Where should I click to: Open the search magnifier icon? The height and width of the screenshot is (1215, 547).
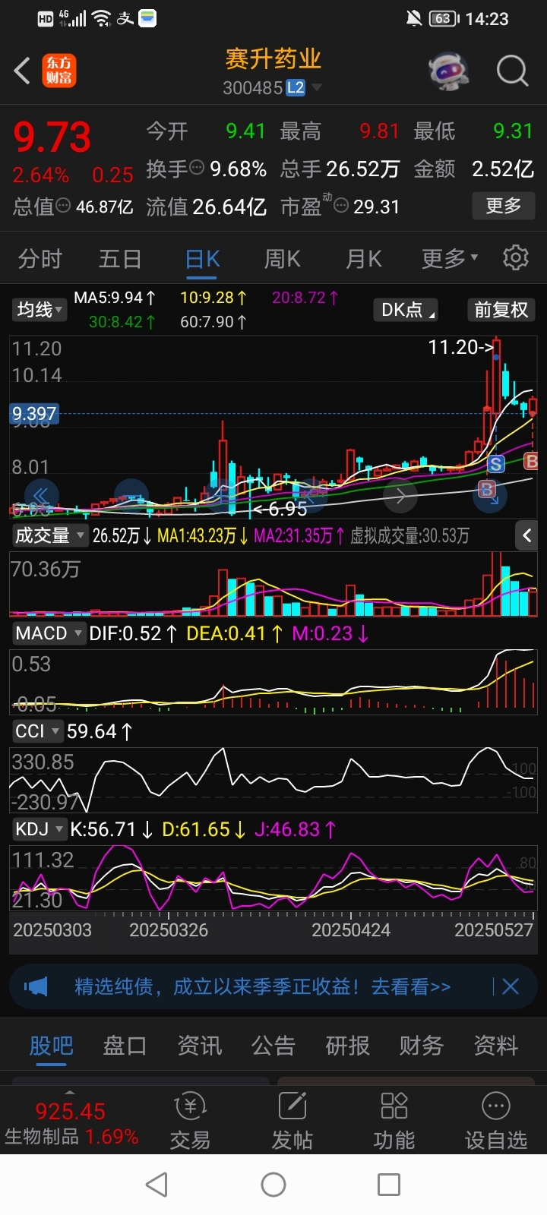[x=512, y=71]
